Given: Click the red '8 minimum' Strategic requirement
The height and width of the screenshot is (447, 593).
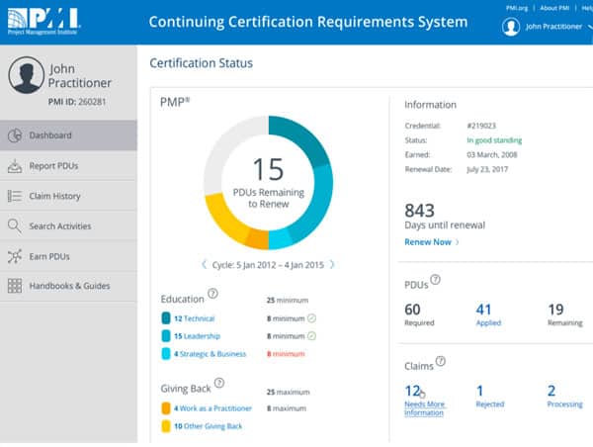Looking at the screenshot, I should (286, 354).
